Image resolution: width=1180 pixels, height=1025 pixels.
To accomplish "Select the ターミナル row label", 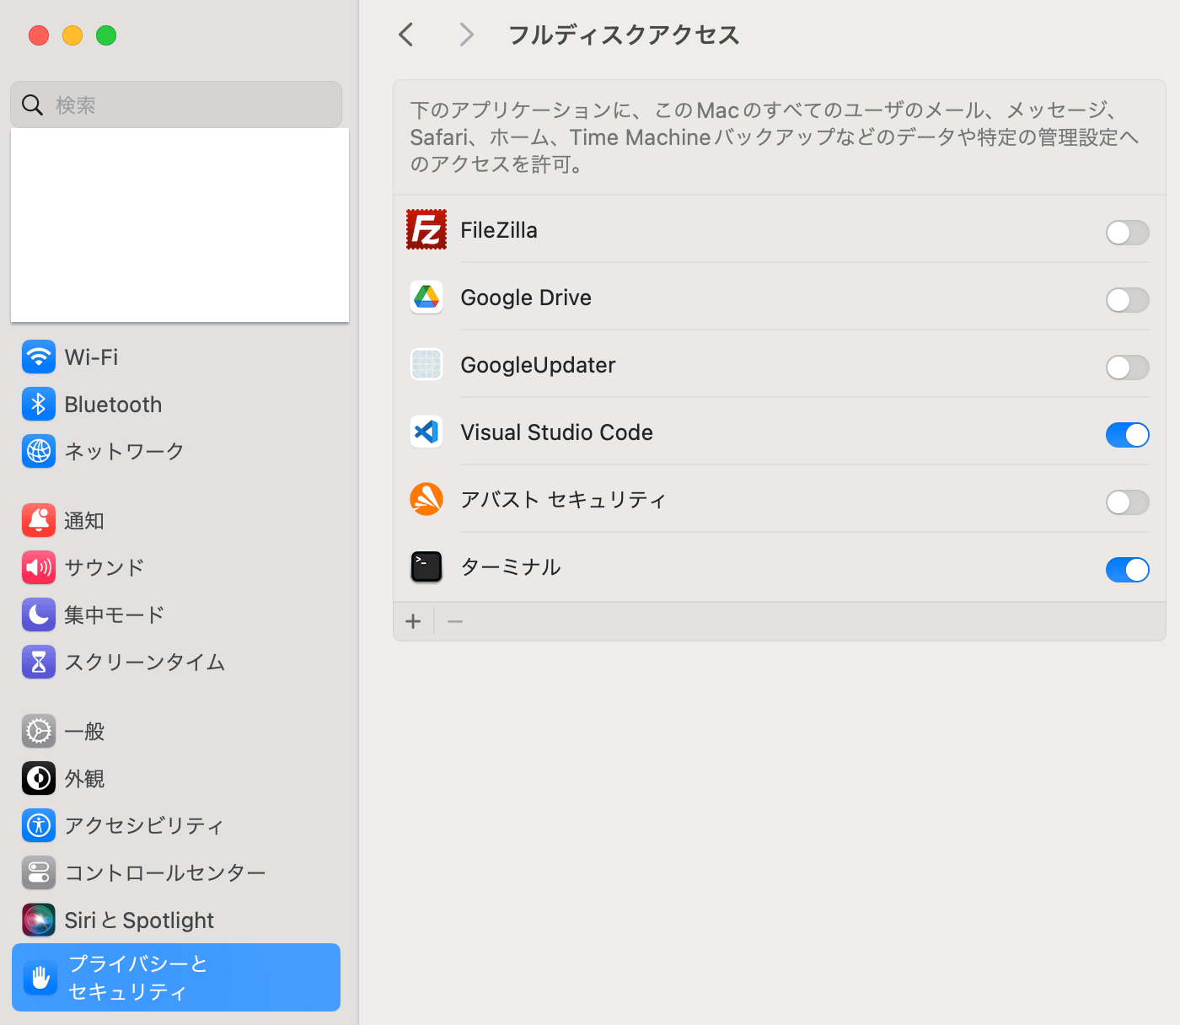I will [511, 566].
